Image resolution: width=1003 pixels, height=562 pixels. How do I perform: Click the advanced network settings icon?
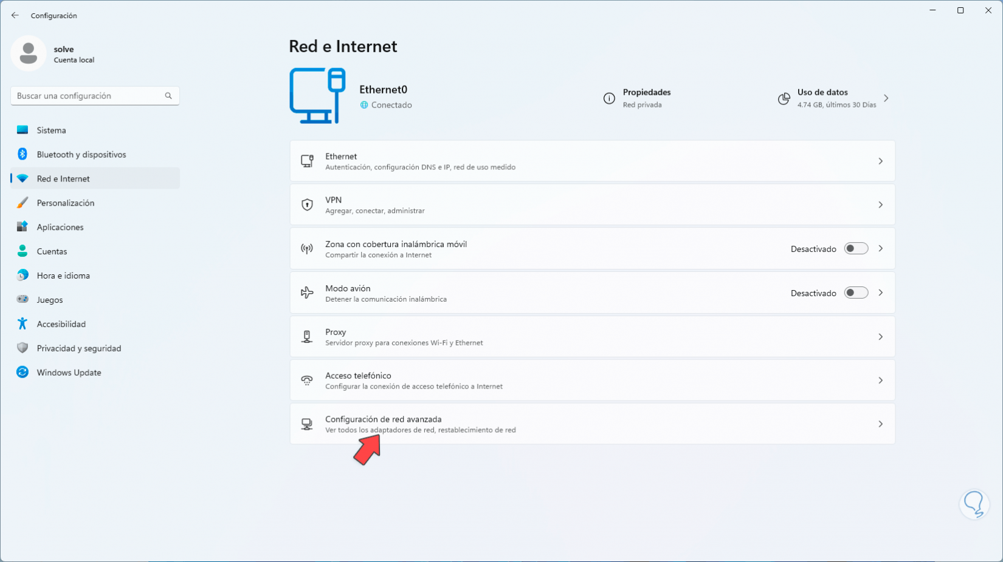tap(307, 424)
